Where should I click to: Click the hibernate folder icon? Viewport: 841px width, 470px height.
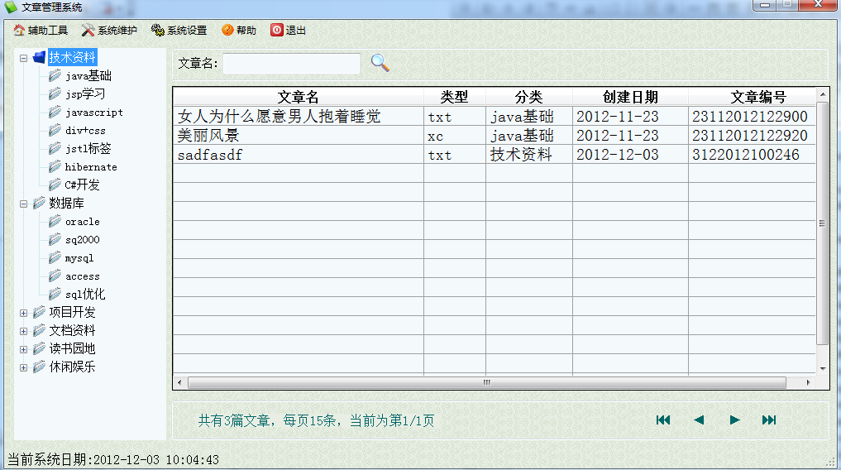click(x=55, y=167)
